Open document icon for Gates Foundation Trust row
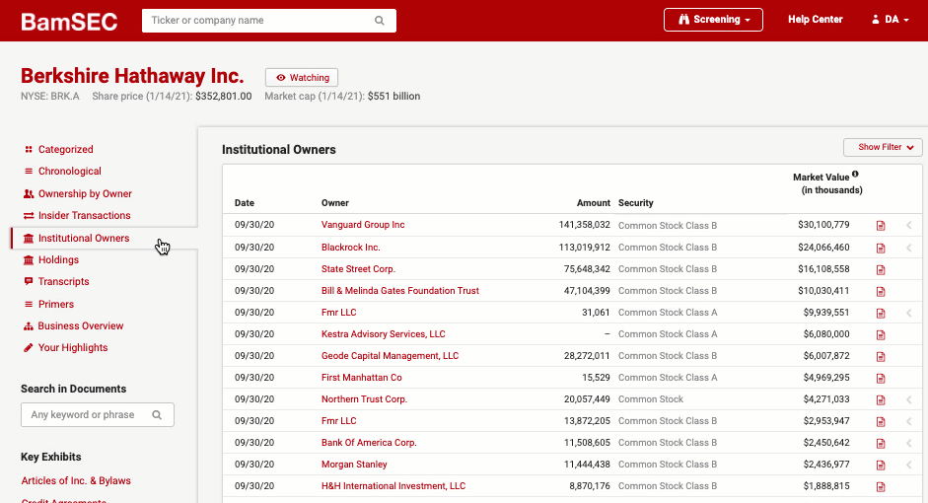 tap(881, 291)
